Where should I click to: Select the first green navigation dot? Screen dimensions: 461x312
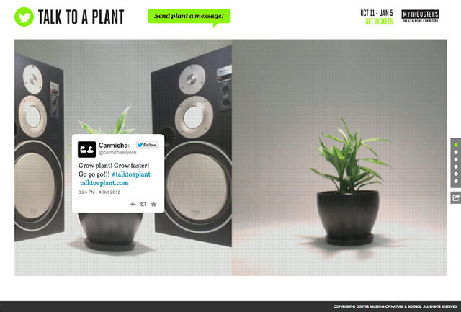coord(456,145)
